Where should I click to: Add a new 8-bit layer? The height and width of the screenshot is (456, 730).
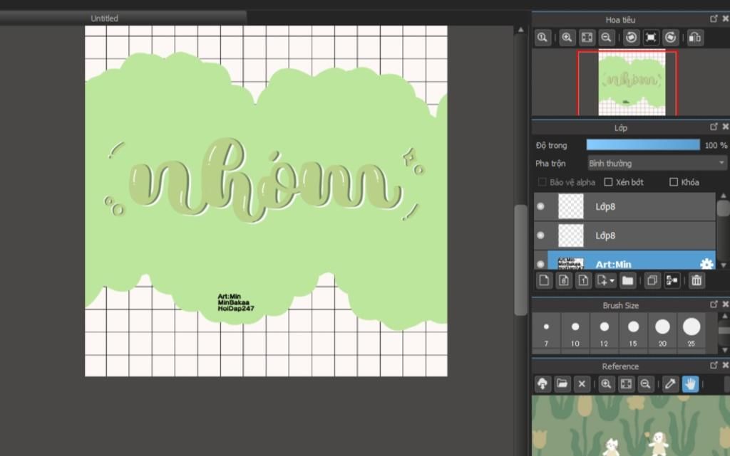click(564, 280)
